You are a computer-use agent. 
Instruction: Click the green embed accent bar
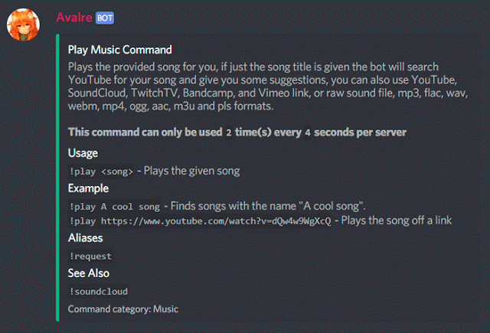57,178
